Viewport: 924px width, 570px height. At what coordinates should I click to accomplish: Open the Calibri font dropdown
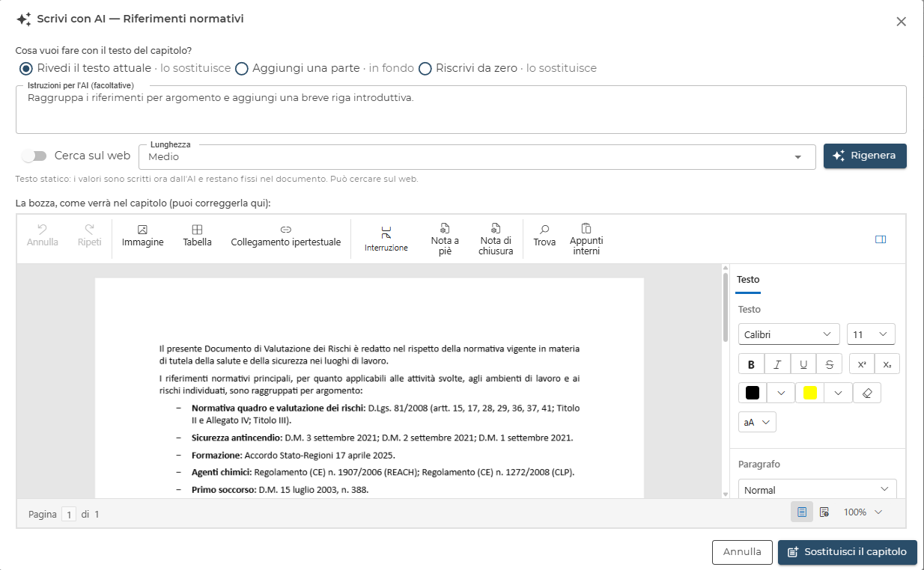(789, 334)
